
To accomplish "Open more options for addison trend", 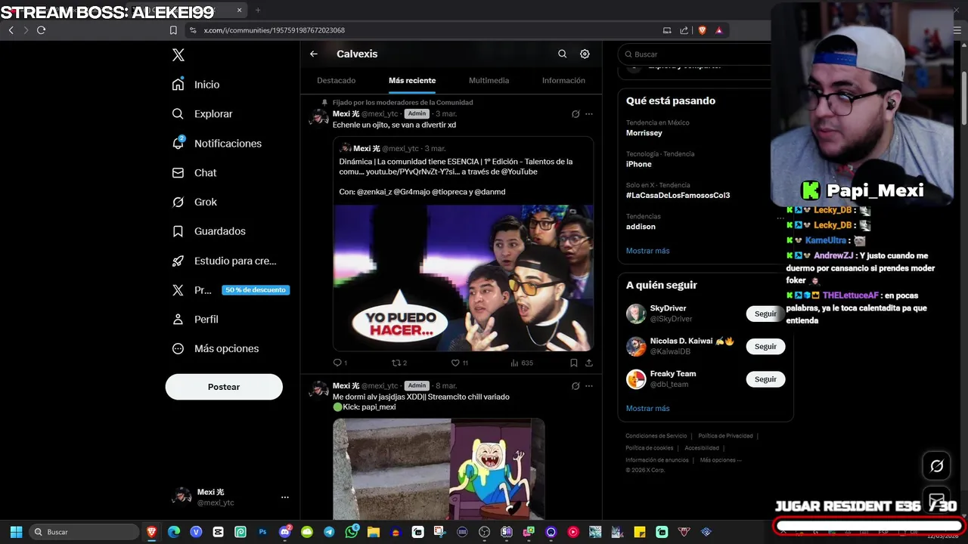I will pyautogui.click(x=780, y=218).
